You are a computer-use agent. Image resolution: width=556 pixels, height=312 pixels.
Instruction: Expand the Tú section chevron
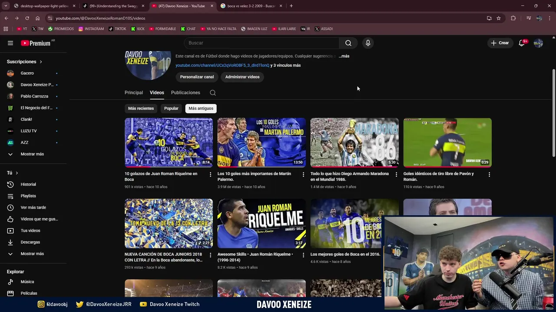click(17, 173)
